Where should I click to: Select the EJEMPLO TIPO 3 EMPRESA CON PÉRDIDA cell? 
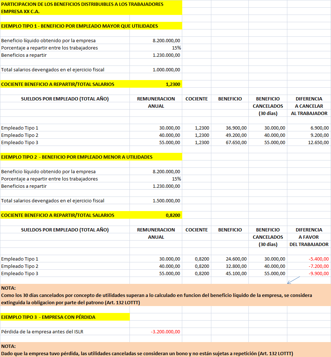(x=65, y=317)
